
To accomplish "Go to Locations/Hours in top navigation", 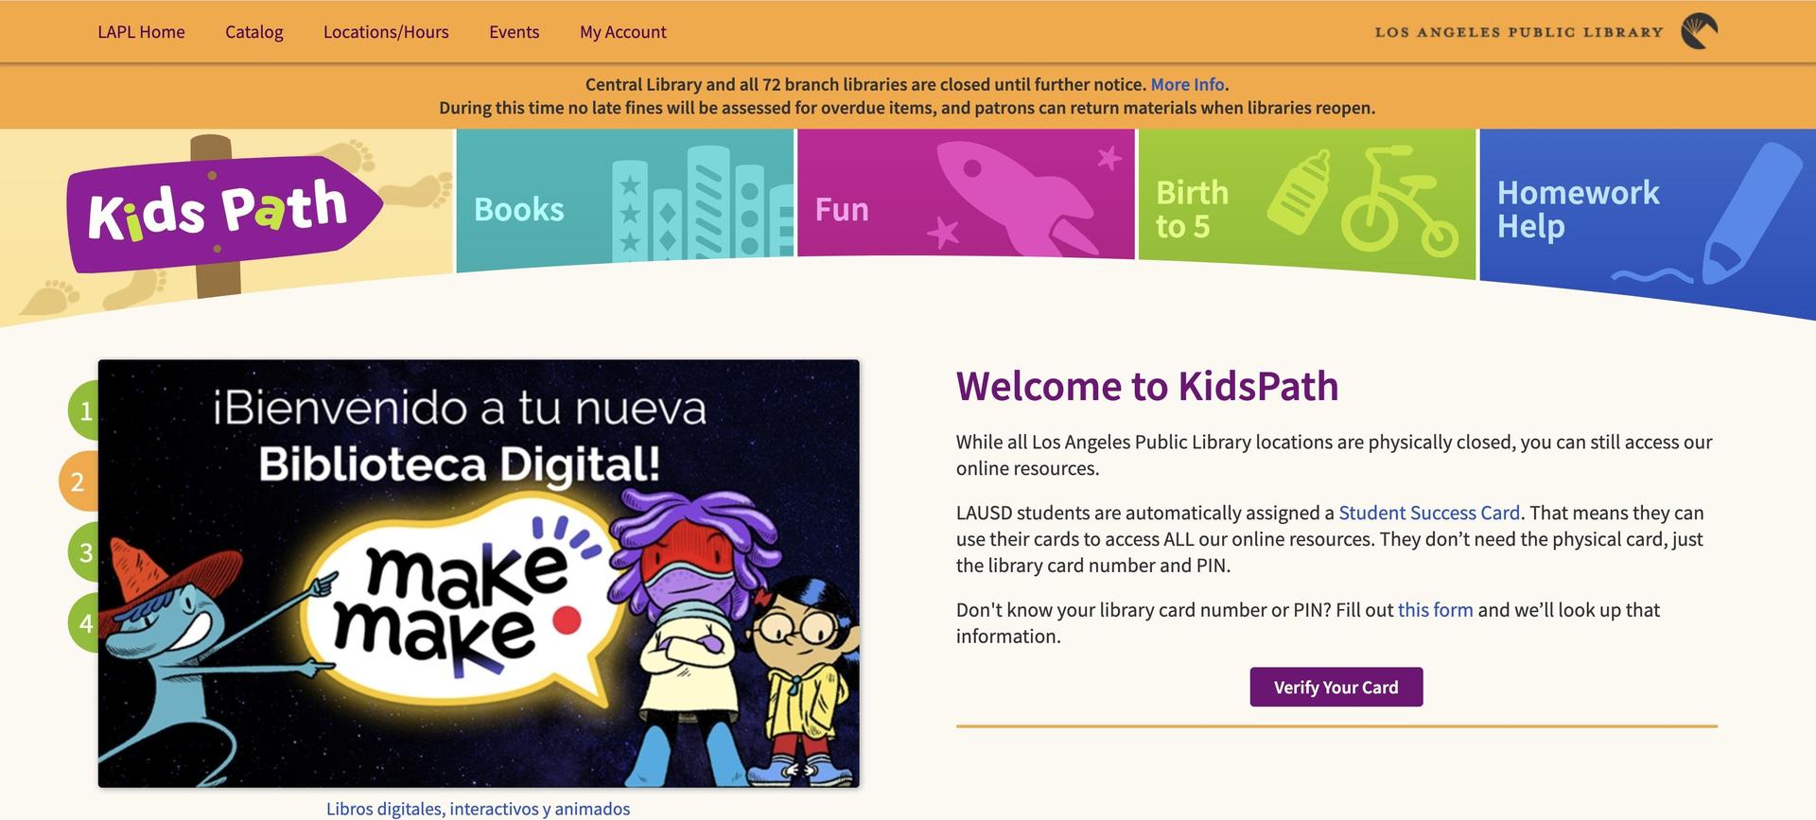I will pos(386,32).
